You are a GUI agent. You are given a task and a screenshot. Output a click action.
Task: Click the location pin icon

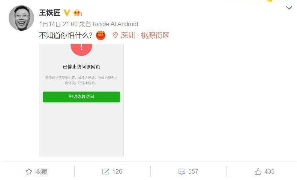[115, 35]
